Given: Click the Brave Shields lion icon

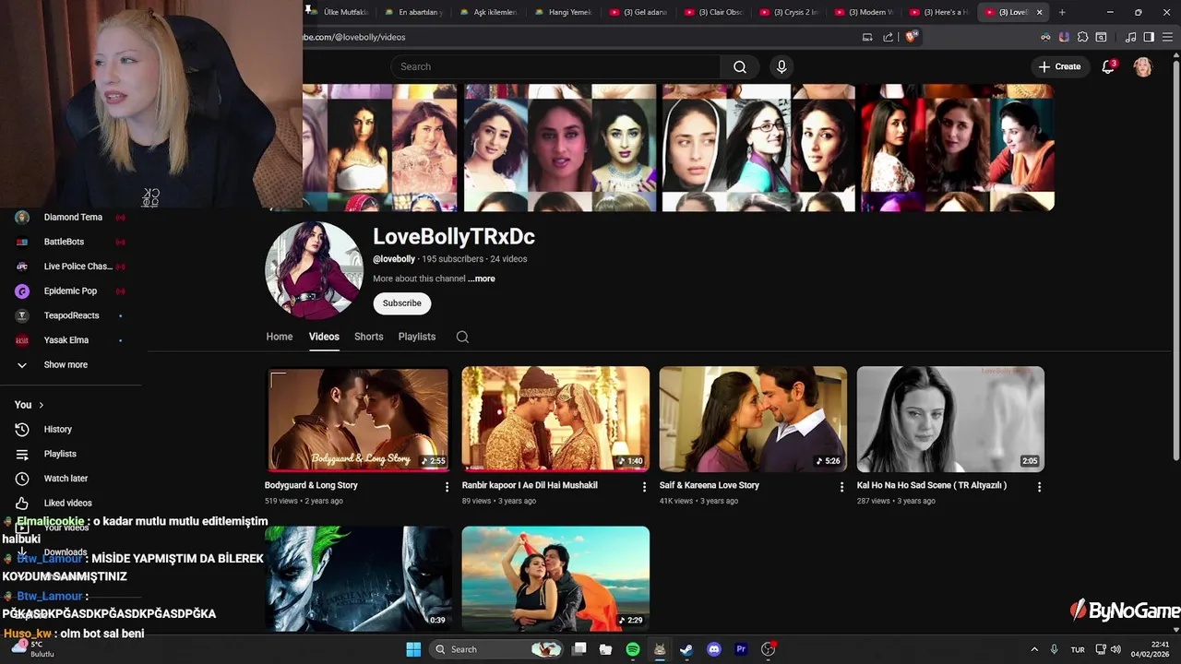Looking at the screenshot, I should [x=911, y=37].
